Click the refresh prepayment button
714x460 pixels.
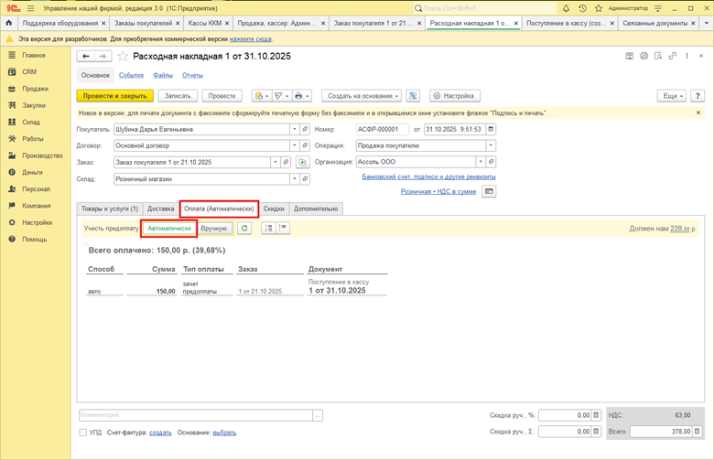(244, 228)
